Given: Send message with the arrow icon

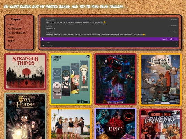Looking at the screenshot, I should pyautogui.click(x=176, y=46).
